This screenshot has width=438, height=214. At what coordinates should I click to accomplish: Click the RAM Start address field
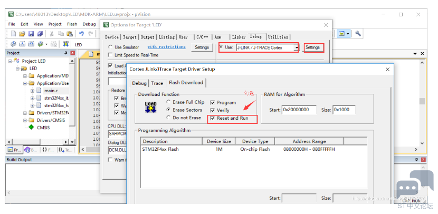coord(298,110)
